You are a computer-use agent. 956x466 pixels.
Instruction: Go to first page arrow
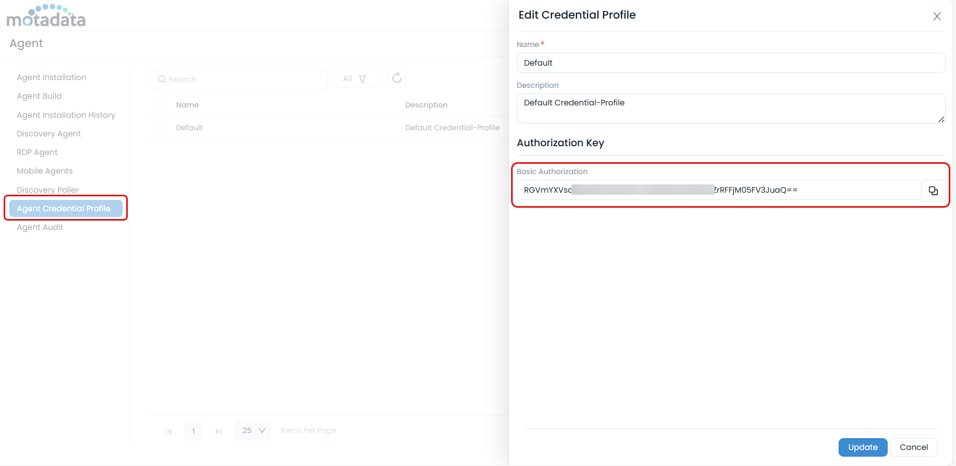[x=168, y=431]
